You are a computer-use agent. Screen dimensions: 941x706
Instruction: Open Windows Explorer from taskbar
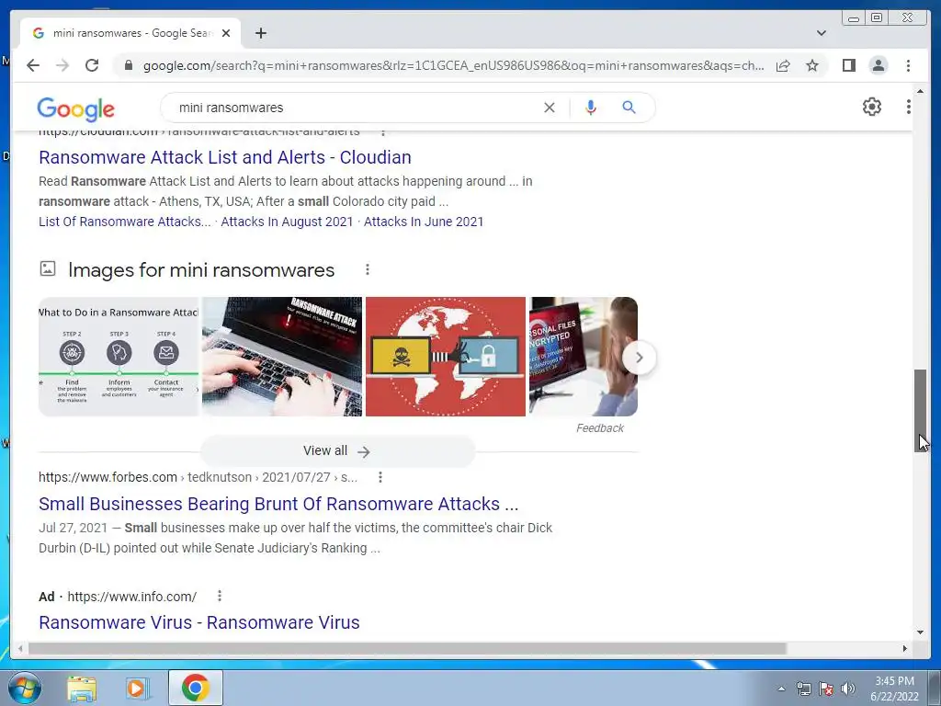82,688
